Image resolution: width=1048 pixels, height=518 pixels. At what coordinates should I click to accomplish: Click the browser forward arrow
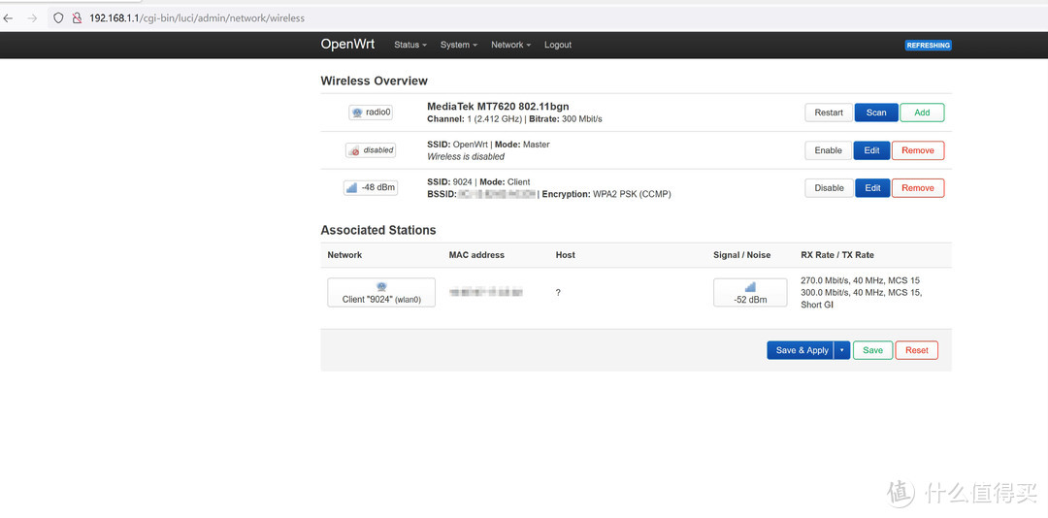click(x=32, y=17)
